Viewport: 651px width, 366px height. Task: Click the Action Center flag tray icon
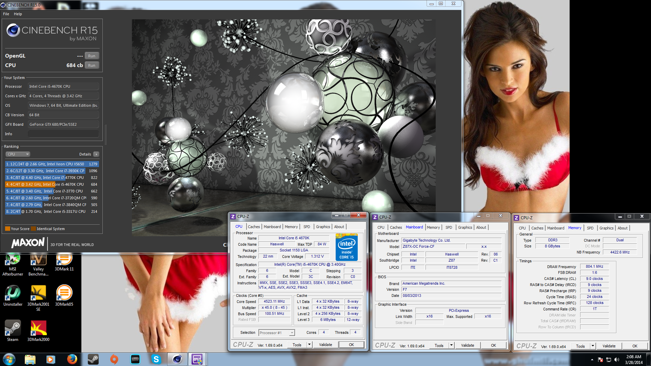[600, 360]
